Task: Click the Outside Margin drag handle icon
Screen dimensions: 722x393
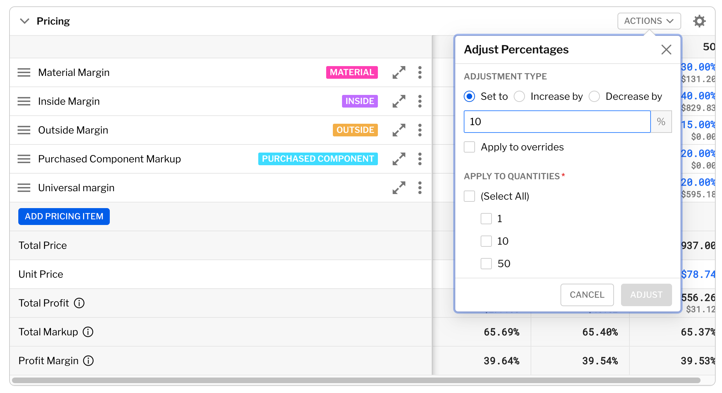Action: (x=24, y=130)
